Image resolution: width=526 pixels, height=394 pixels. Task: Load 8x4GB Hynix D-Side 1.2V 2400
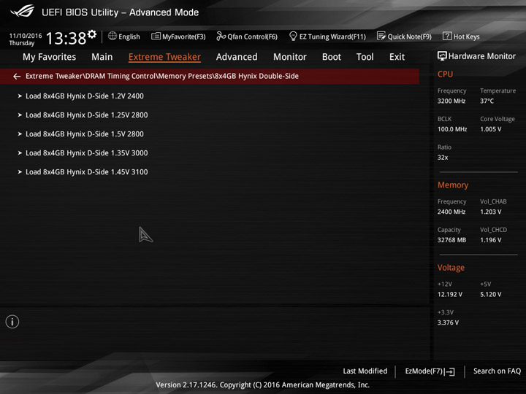tap(85, 96)
